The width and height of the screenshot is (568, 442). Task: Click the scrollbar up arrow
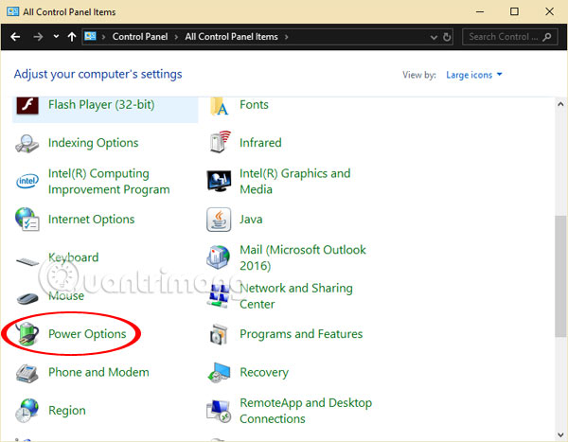pyautogui.click(x=560, y=104)
